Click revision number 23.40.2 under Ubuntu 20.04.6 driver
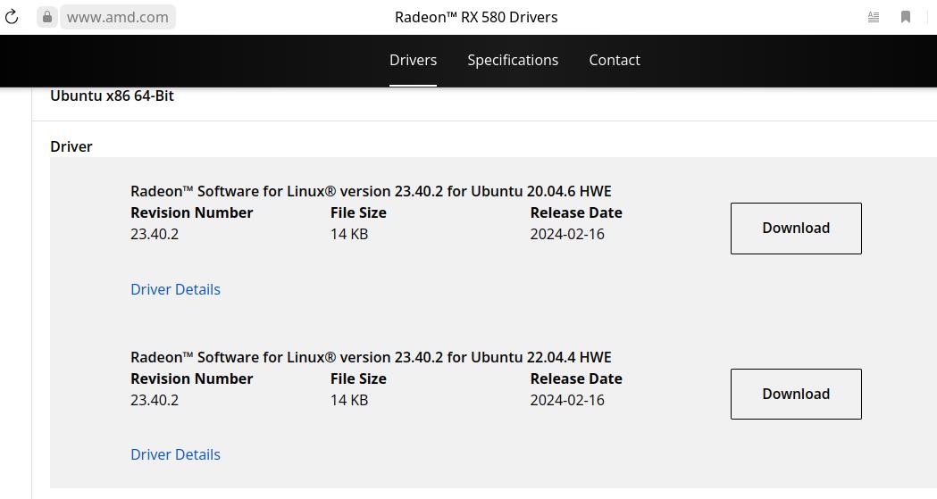Viewport: 937px width, 499px height. pyautogui.click(x=155, y=234)
